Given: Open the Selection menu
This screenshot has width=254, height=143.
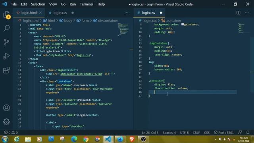Looking at the screenshot, I should click(x=38, y=4).
